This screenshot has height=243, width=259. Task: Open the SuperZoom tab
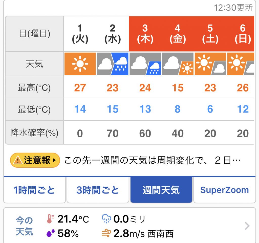tap(224, 190)
